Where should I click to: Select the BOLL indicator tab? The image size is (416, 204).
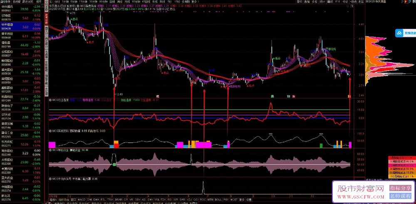[x=218, y=199]
